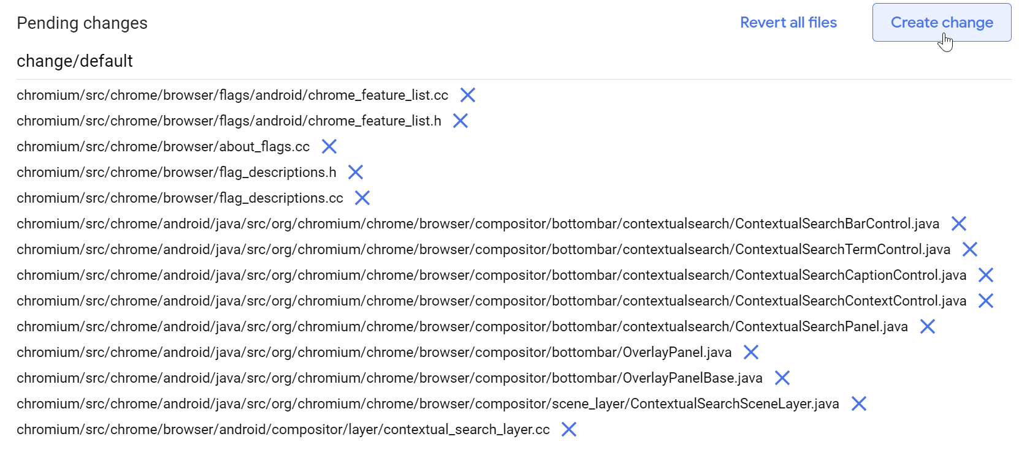Remove chrome_feature_list.cc with its X icon
1019x458 pixels.
pyautogui.click(x=468, y=95)
